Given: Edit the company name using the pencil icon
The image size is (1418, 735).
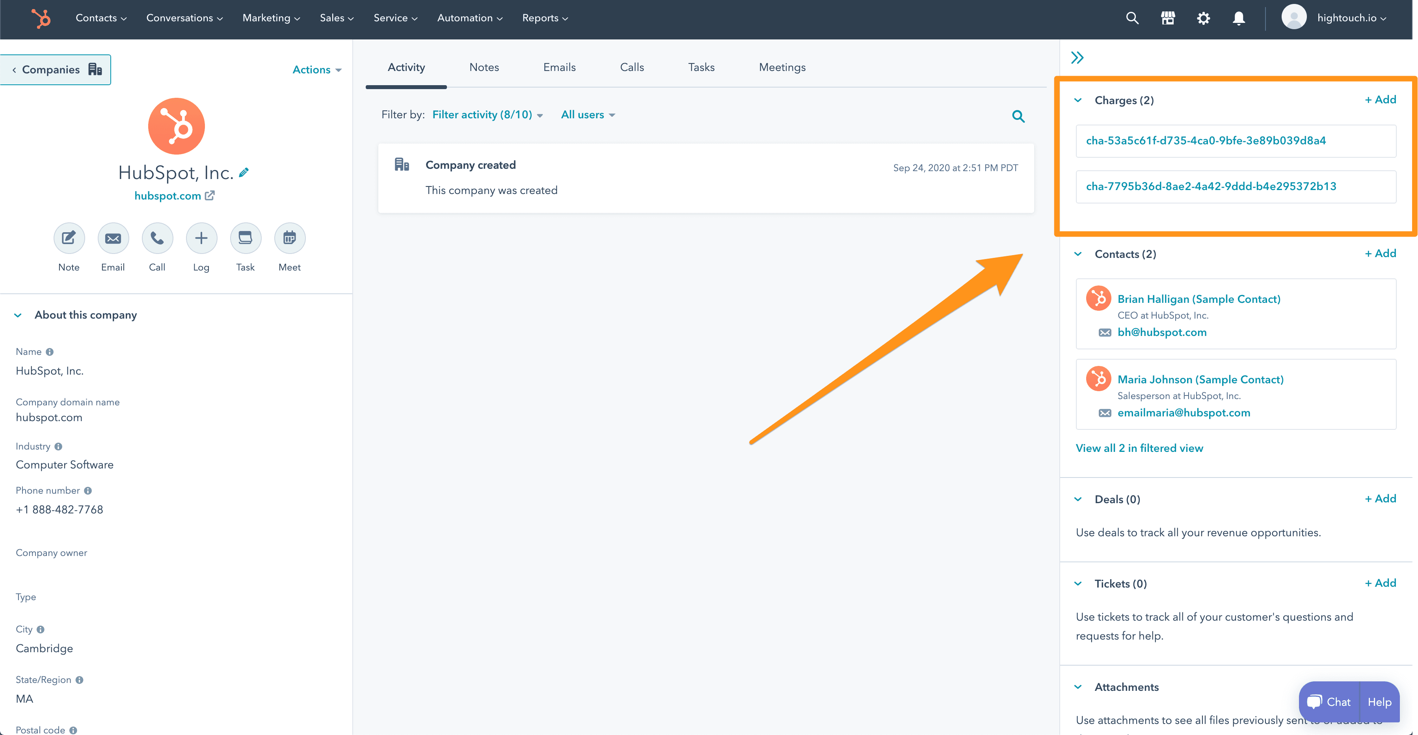Looking at the screenshot, I should pyautogui.click(x=244, y=172).
